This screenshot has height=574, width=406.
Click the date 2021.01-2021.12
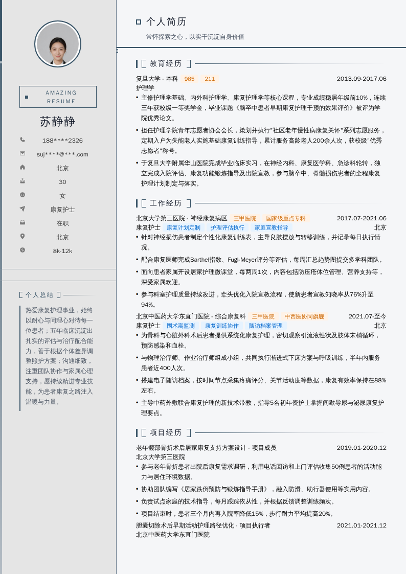pyautogui.click(x=362, y=525)
